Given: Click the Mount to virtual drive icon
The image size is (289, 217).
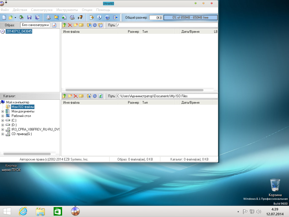Looking at the screenshot, I should [72, 18].
